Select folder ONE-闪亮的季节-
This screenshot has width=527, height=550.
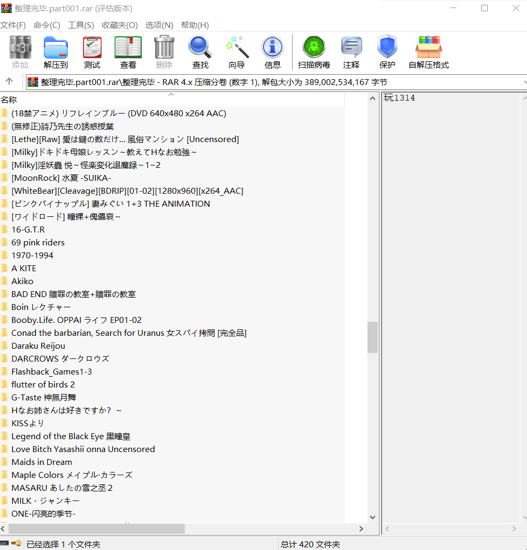coord(44,513)
